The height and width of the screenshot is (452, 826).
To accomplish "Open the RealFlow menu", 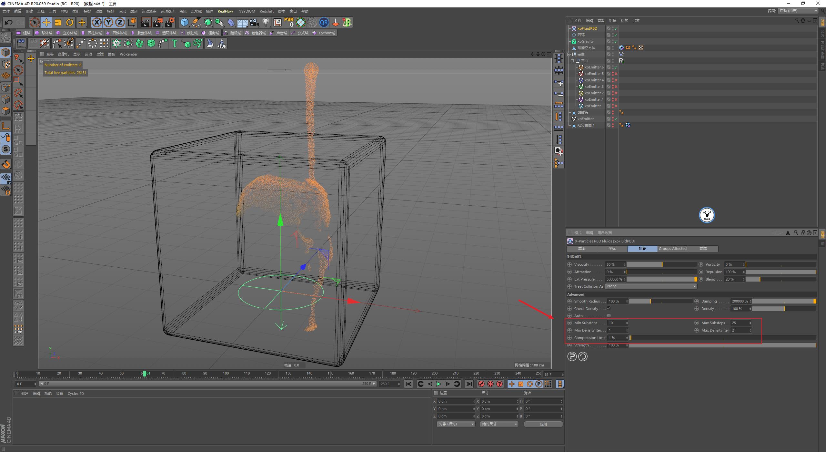I will pyautogui.click(x=225, y=11).
